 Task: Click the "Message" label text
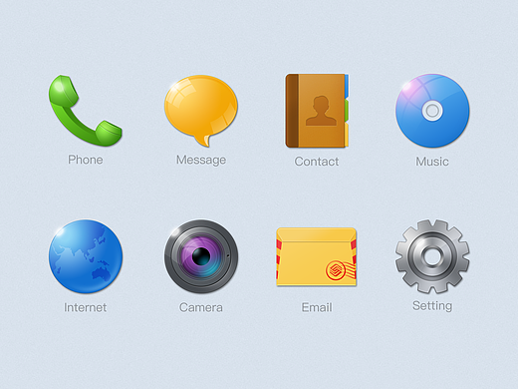(x=201, y=161)
